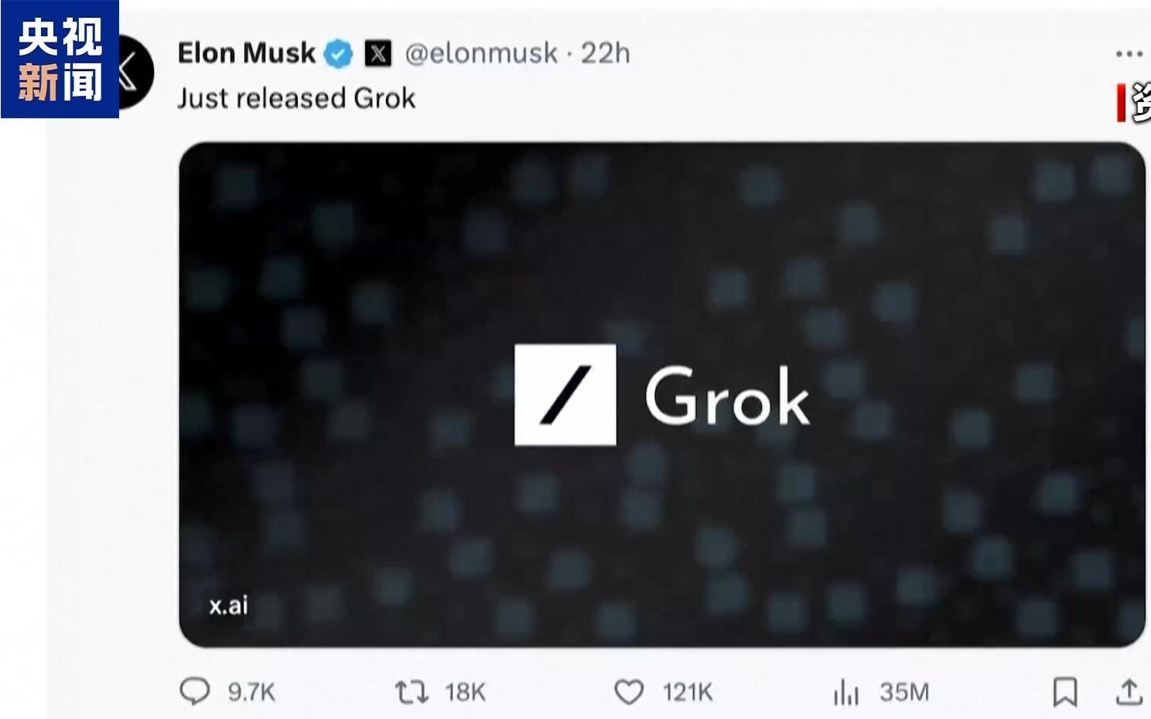The height and width of the screenshot is (719, 1151).
Task: Open the Elon Musk profile name link
Action: (x=246, y=53)
